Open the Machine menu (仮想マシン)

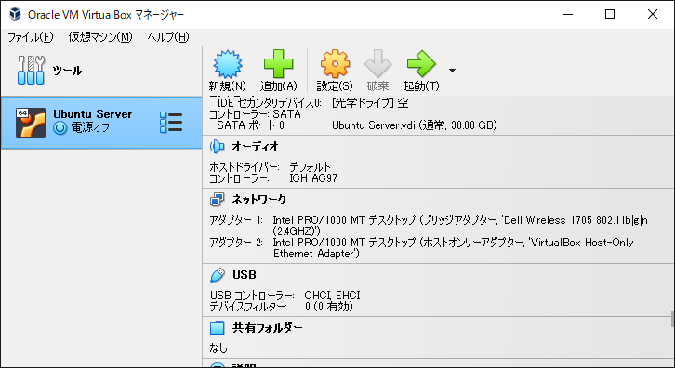click(100, 37)
